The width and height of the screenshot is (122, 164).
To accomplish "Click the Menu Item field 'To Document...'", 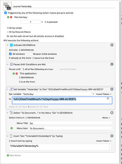I will (x=70, y=128).
